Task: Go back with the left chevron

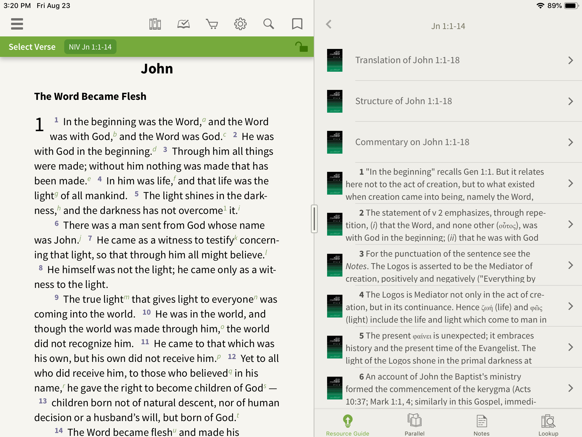Action: point(329,24)
